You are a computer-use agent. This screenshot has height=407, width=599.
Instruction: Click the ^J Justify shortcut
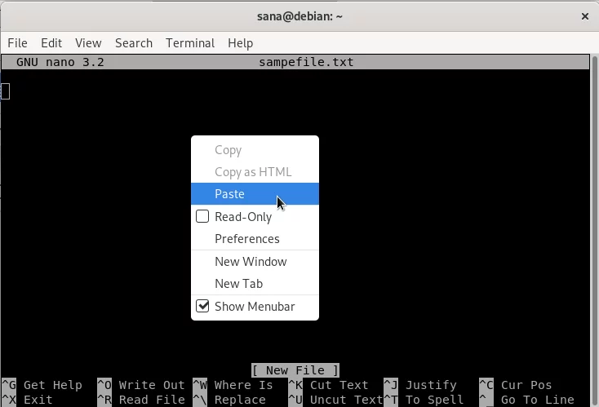420,385
